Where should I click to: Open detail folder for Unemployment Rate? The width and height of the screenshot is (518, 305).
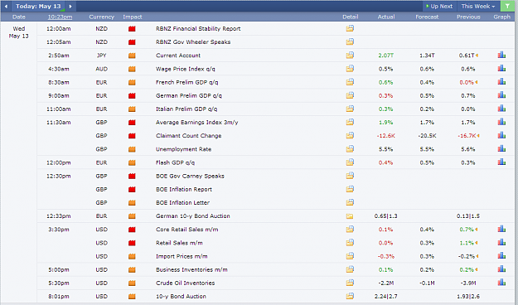350,149
